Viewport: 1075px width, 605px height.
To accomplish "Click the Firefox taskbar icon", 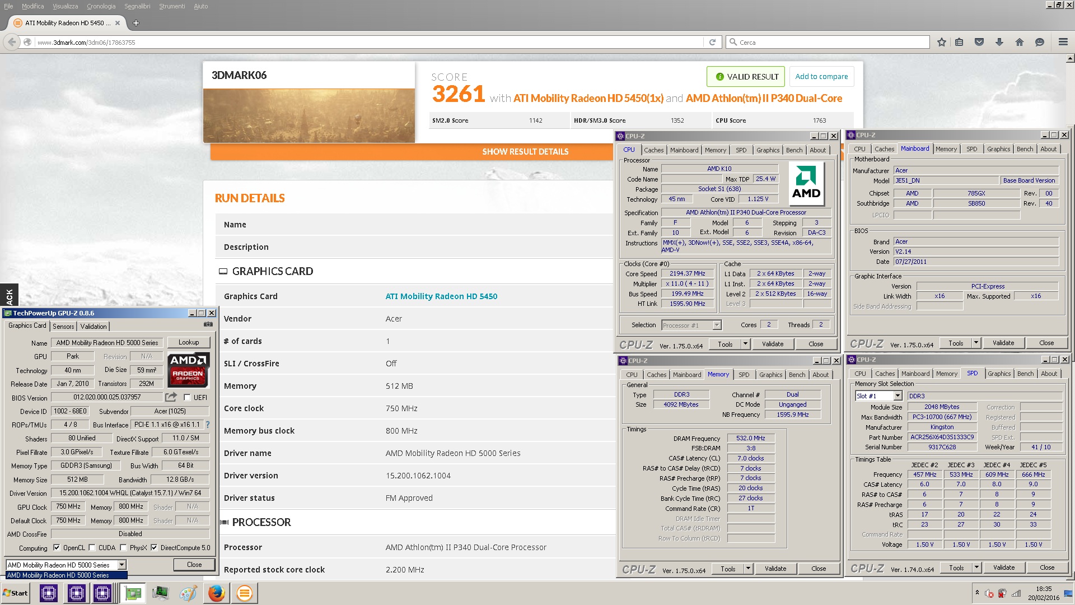I will coord(216,593).
